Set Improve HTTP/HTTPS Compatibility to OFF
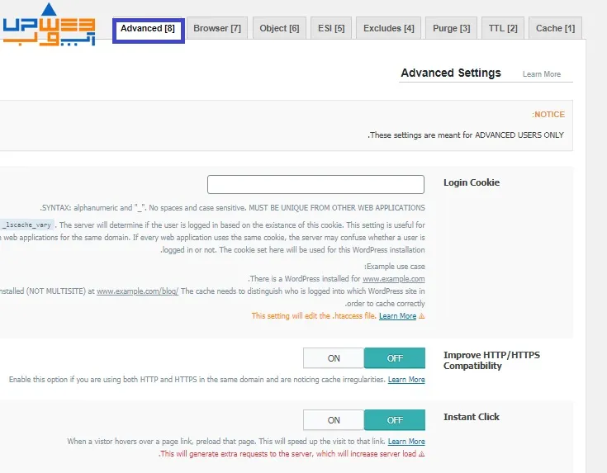Screen dimensions: 607x473 coord(395,358)
